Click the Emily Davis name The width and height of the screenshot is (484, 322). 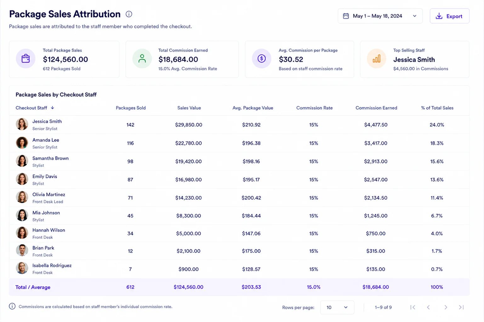click(x=45, y=177)
